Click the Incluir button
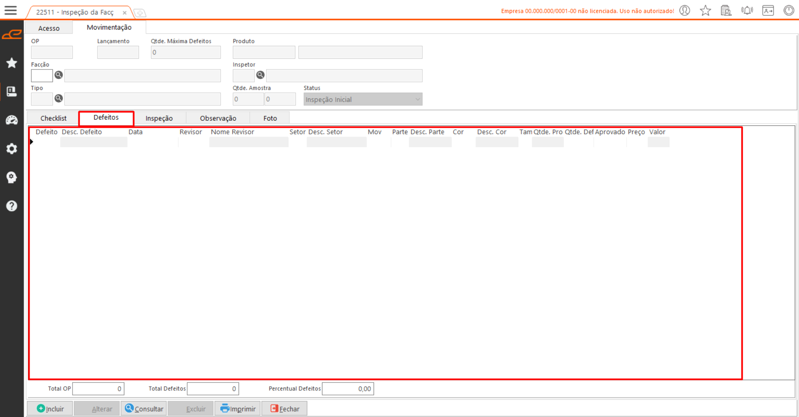The image size is (799, 417). 50,409
